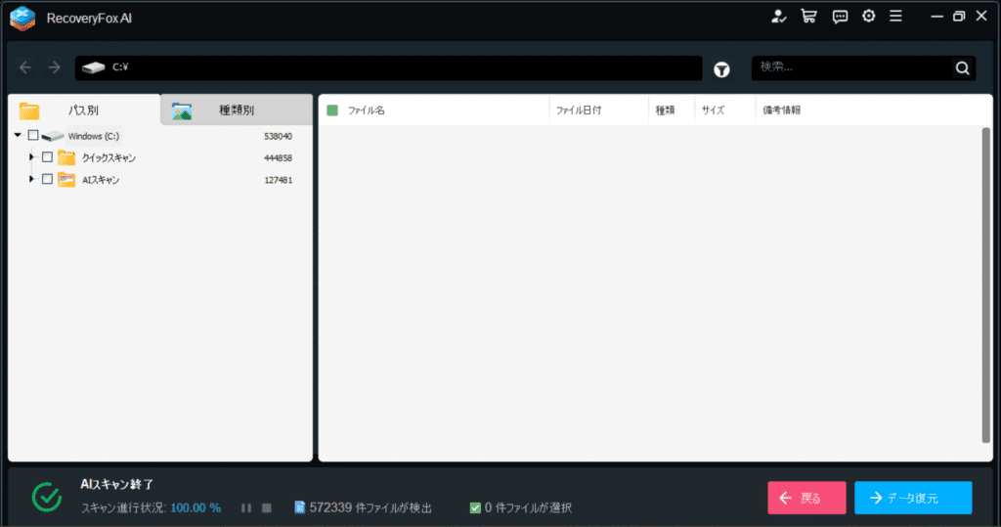
Task: Minimize the RecoveryFox AI window
Action: point(936,16)
